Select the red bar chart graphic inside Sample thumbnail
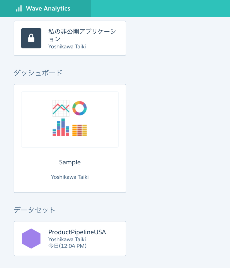 pyautogui.click(x=61, y=128)
